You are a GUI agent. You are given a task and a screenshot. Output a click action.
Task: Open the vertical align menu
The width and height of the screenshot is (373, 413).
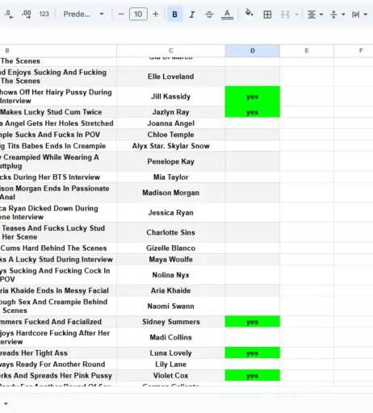click(337, 15)
